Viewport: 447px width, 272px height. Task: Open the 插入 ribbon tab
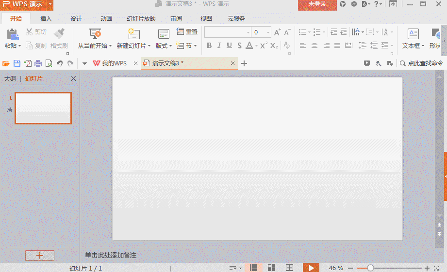pos(46,19)
